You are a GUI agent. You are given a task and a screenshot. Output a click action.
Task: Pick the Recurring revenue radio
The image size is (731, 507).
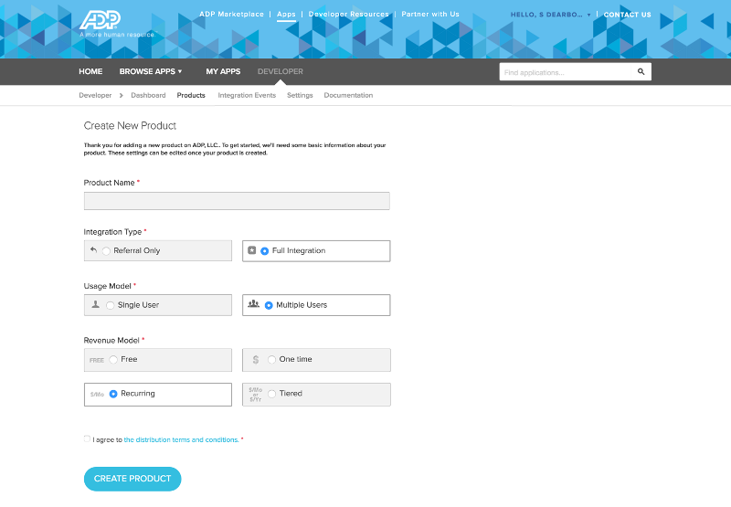click(x=113, y=395)
